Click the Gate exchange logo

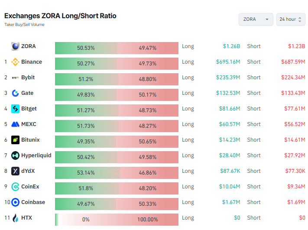click(x=15, y=93)
